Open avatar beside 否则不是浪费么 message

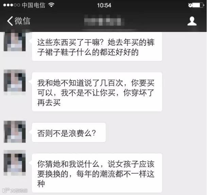coord(15,131)
